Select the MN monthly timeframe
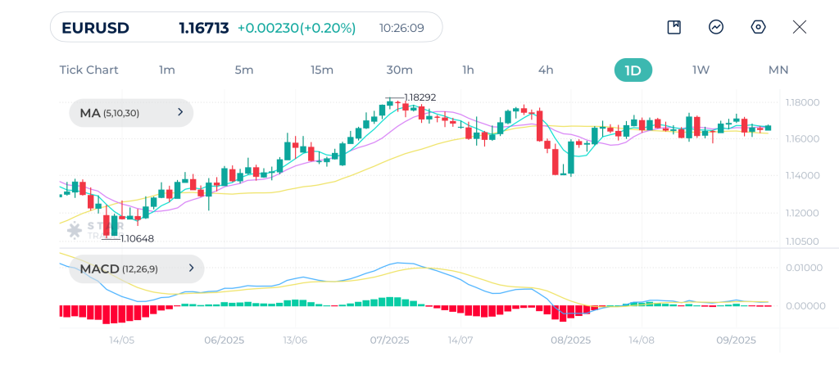The image size is (839, 370). pos(778,70)
